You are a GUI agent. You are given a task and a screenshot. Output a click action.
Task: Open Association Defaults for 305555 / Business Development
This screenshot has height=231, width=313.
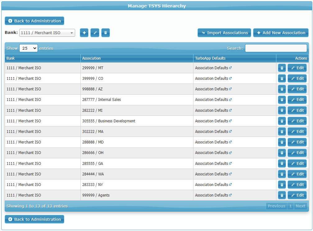(x=213, y=121)
